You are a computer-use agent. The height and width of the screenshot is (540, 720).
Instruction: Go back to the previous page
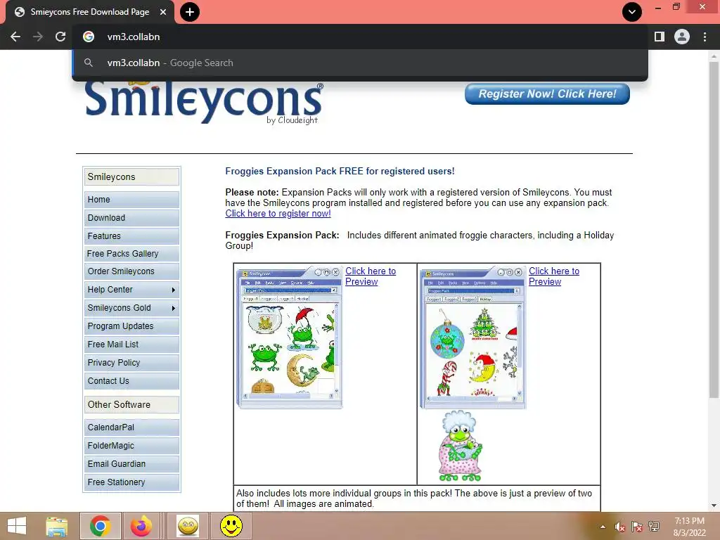tap(15, 37)
